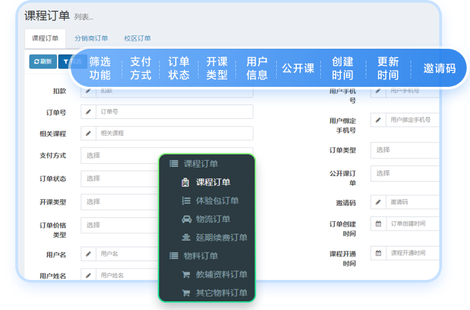470x310 pixels.
Task: Click the pencil icon beside 用户手机号 field
Action: pos(378,92)
